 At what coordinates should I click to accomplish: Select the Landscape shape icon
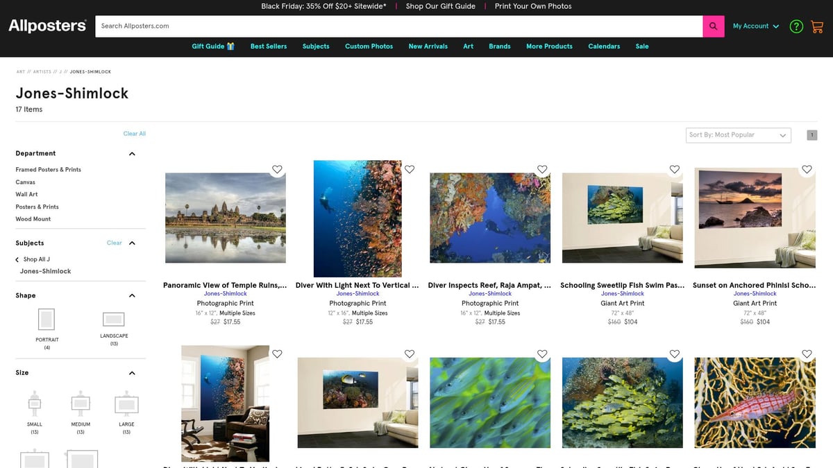pyautogui.click(x=113, y=320)
